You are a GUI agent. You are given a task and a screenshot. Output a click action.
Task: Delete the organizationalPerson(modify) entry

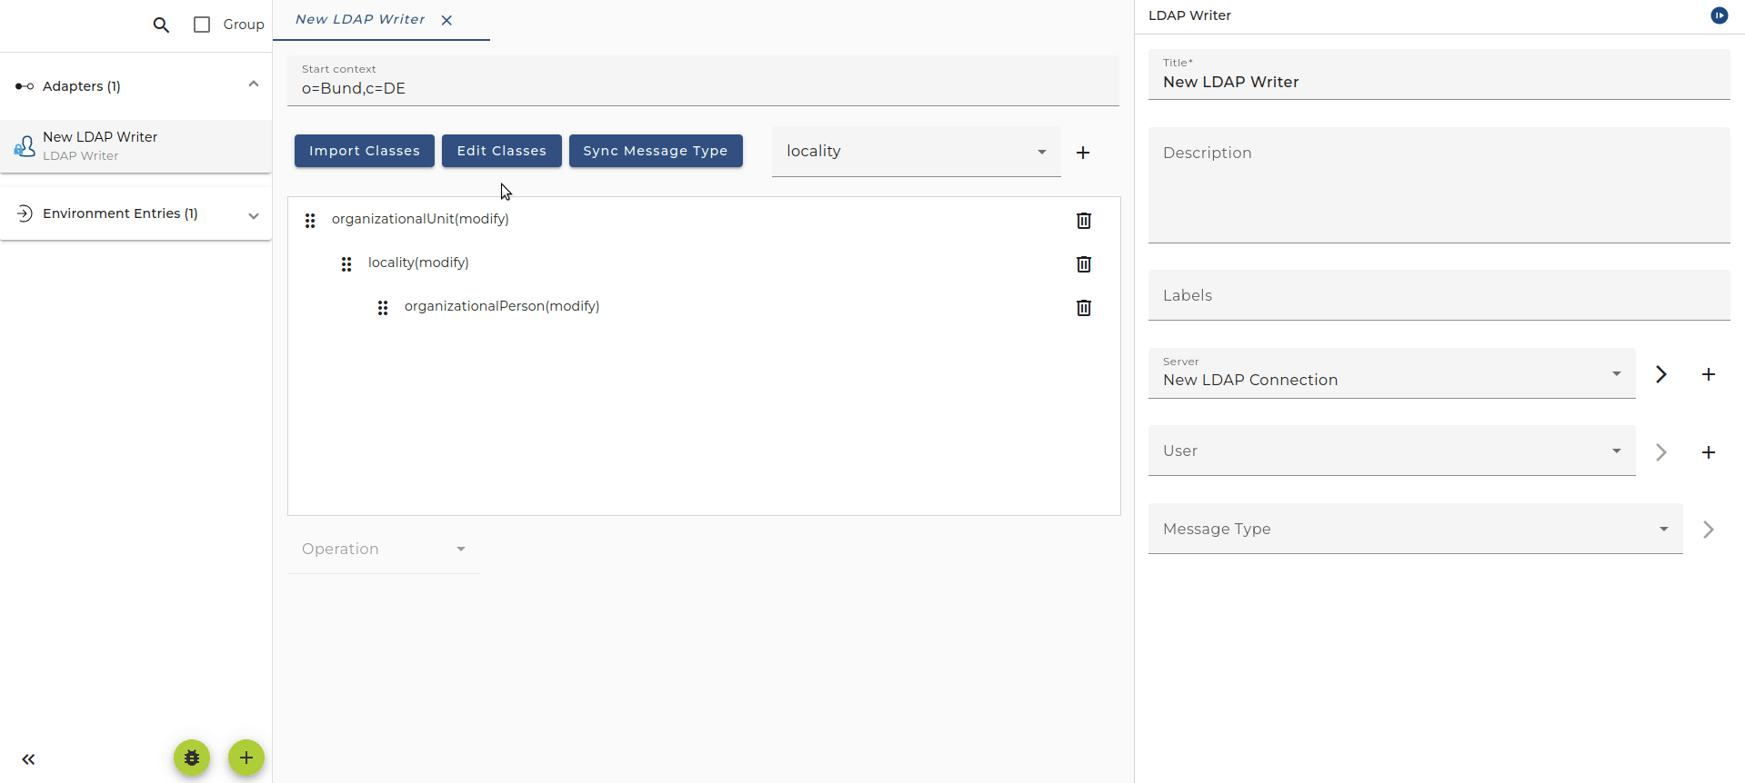coord(1084,308)
